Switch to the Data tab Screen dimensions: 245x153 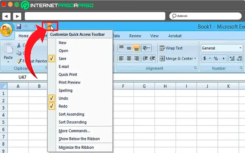pos(116,36)
